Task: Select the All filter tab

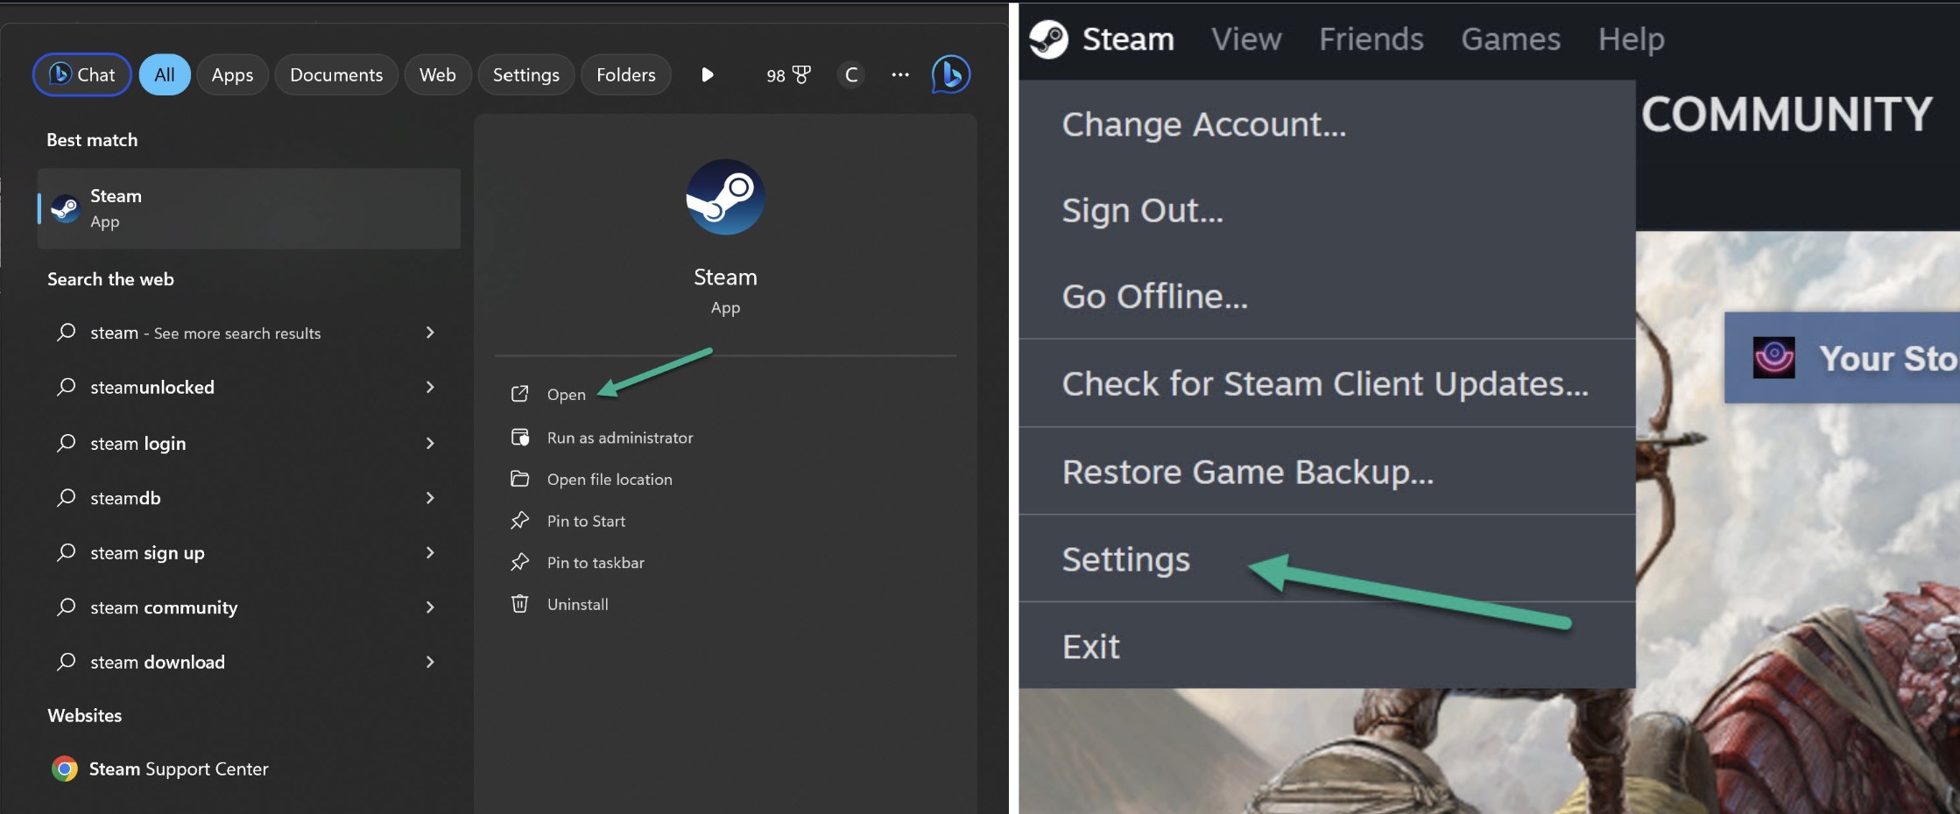Action: pos(165,75)
